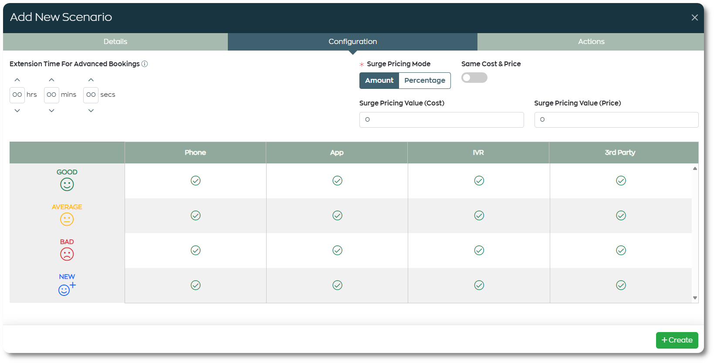Decrease hours with the down chevron
The image size is (714, 363).
(x=17, y=111)
